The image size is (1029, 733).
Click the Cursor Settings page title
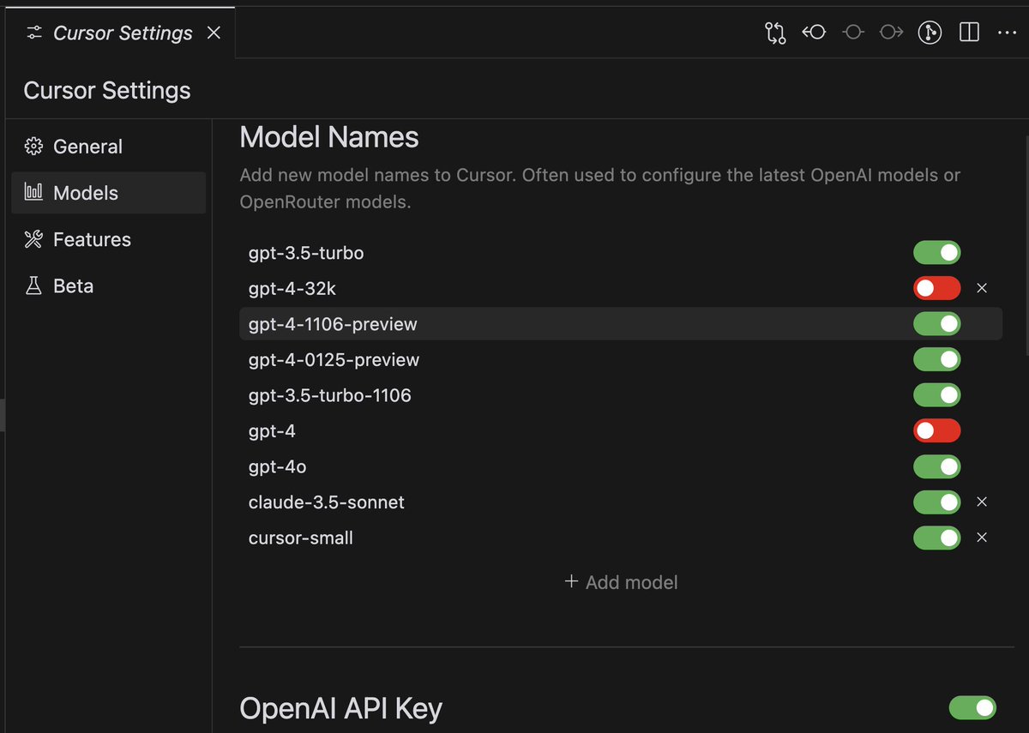click(x=107, y=91)
